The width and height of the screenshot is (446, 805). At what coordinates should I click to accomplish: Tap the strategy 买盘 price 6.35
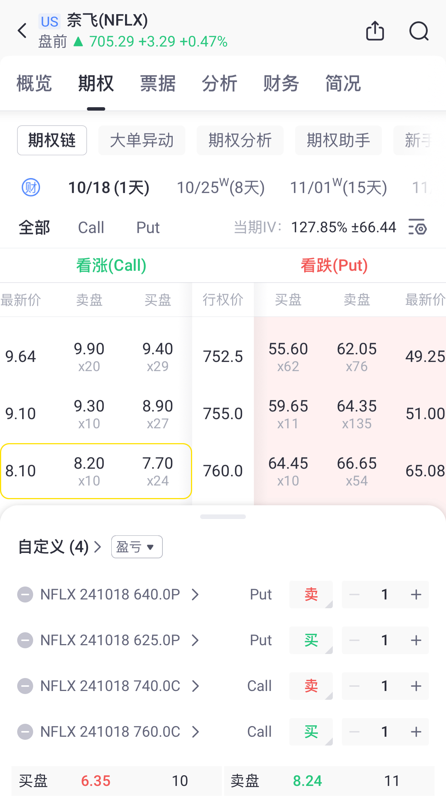click(x=96, y=781)
